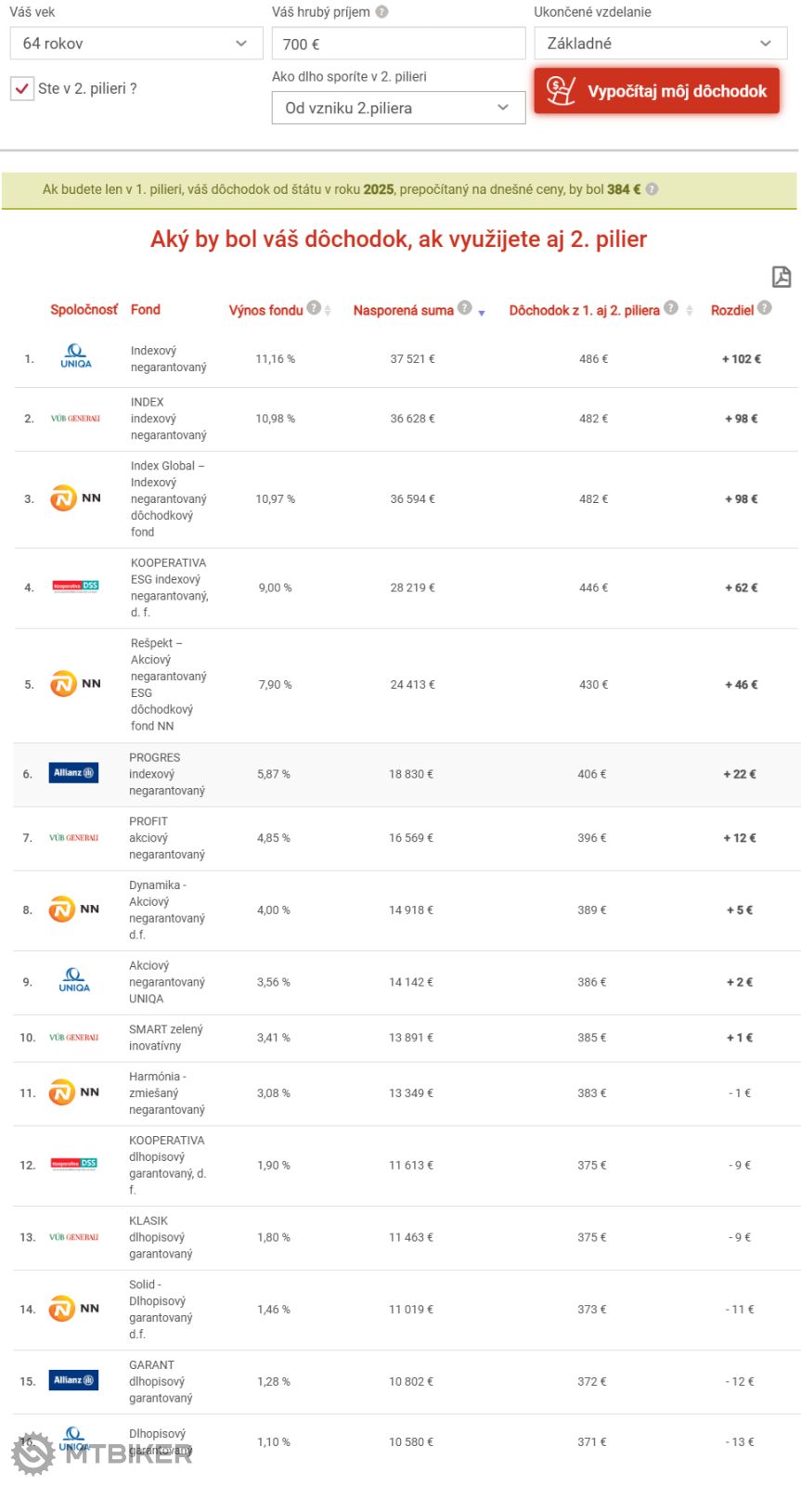Click help icon after 384 € in banner
Viewport: 801px width, 1485px height.
[652, 189]
